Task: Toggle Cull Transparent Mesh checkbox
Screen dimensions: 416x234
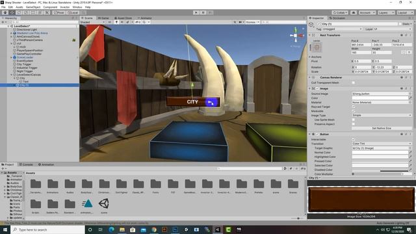Action: [x=354, y=83]
